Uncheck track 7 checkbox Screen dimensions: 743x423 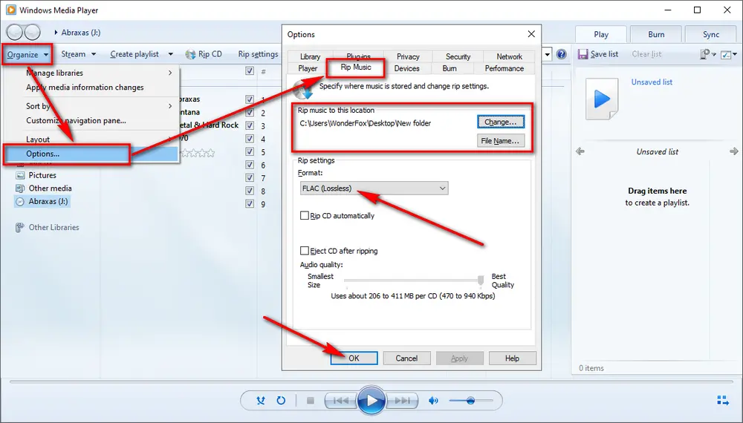(250, 178)
